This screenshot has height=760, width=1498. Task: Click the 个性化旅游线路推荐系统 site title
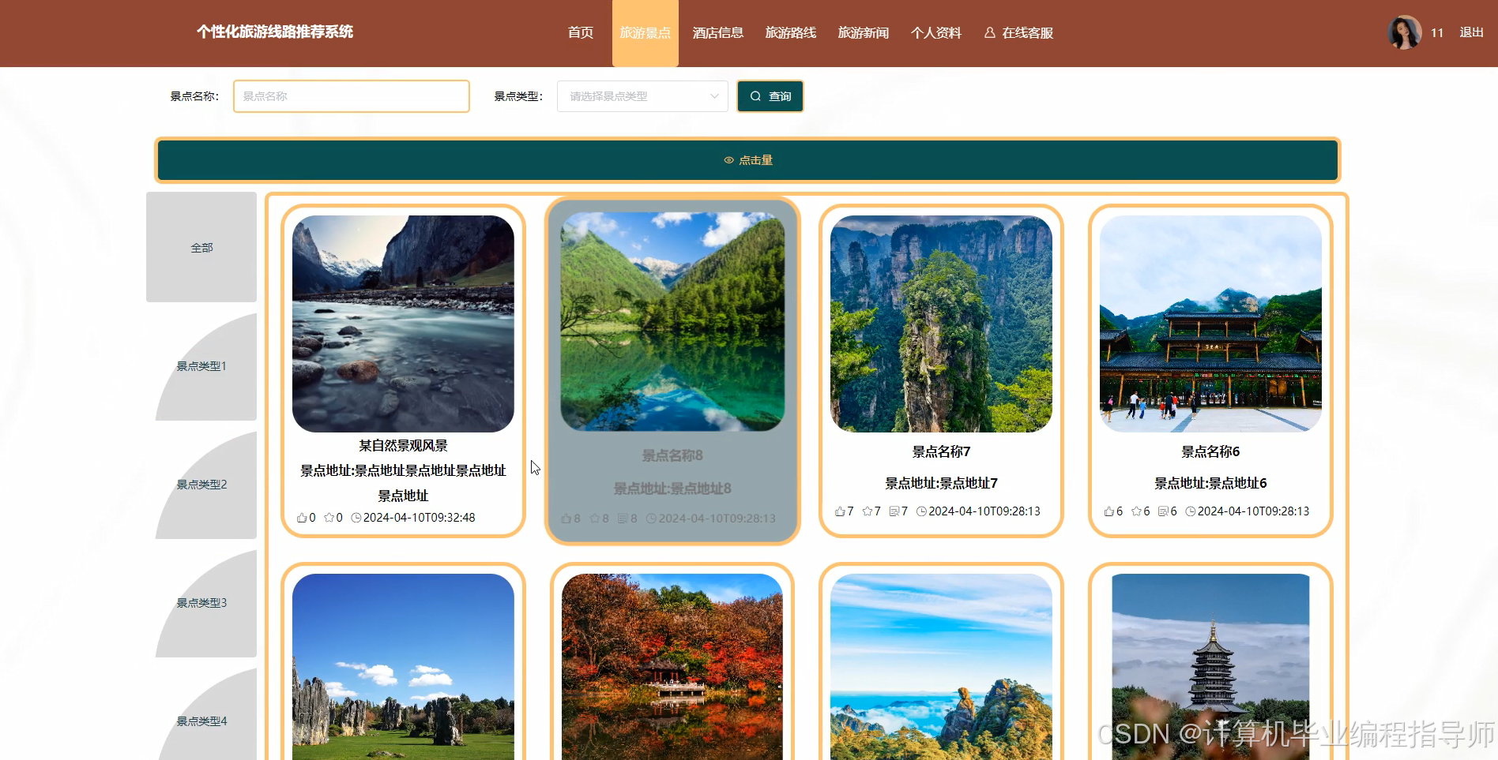pyautogui.click(x=275, y=32)
